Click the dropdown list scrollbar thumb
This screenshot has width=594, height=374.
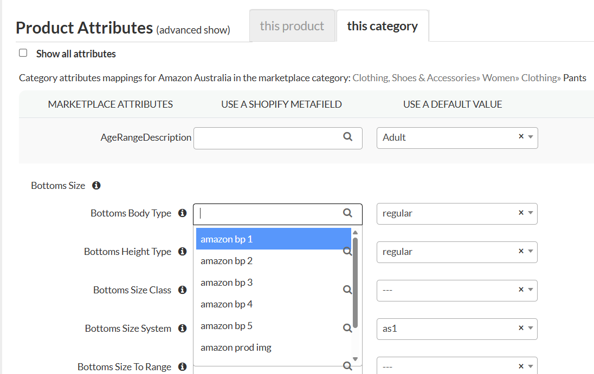pos(355,281)
